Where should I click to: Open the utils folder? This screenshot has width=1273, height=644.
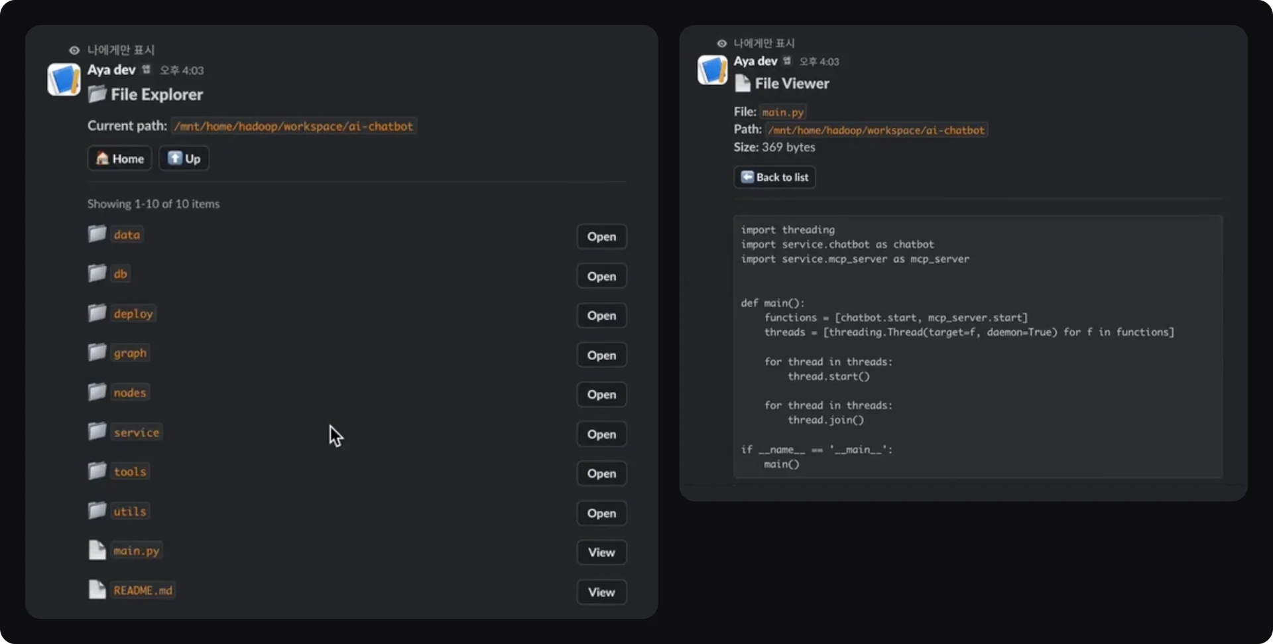click(x=601, y=513)
